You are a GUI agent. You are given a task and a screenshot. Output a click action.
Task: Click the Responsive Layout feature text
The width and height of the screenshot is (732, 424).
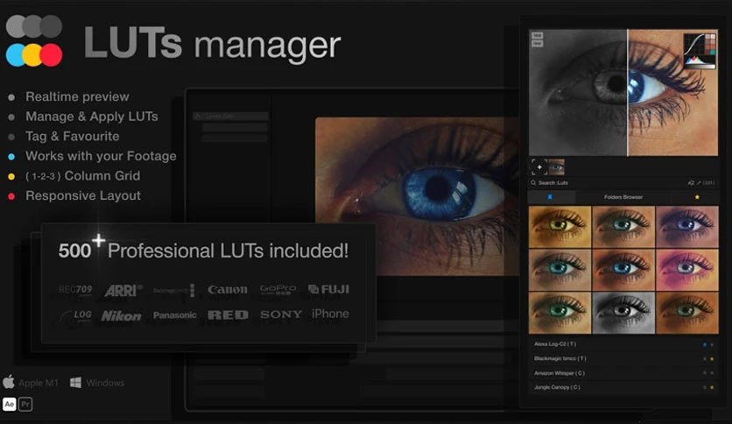point(83,195)
